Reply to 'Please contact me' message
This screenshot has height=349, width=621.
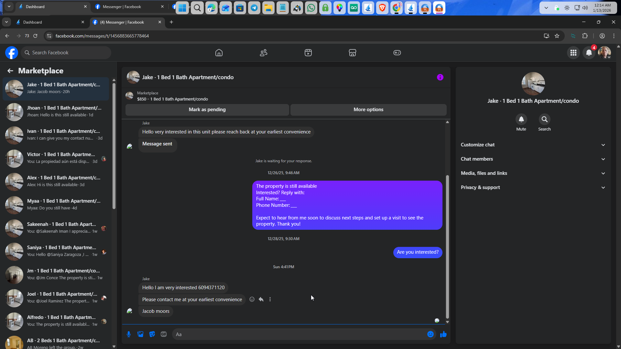pos(261,299)
